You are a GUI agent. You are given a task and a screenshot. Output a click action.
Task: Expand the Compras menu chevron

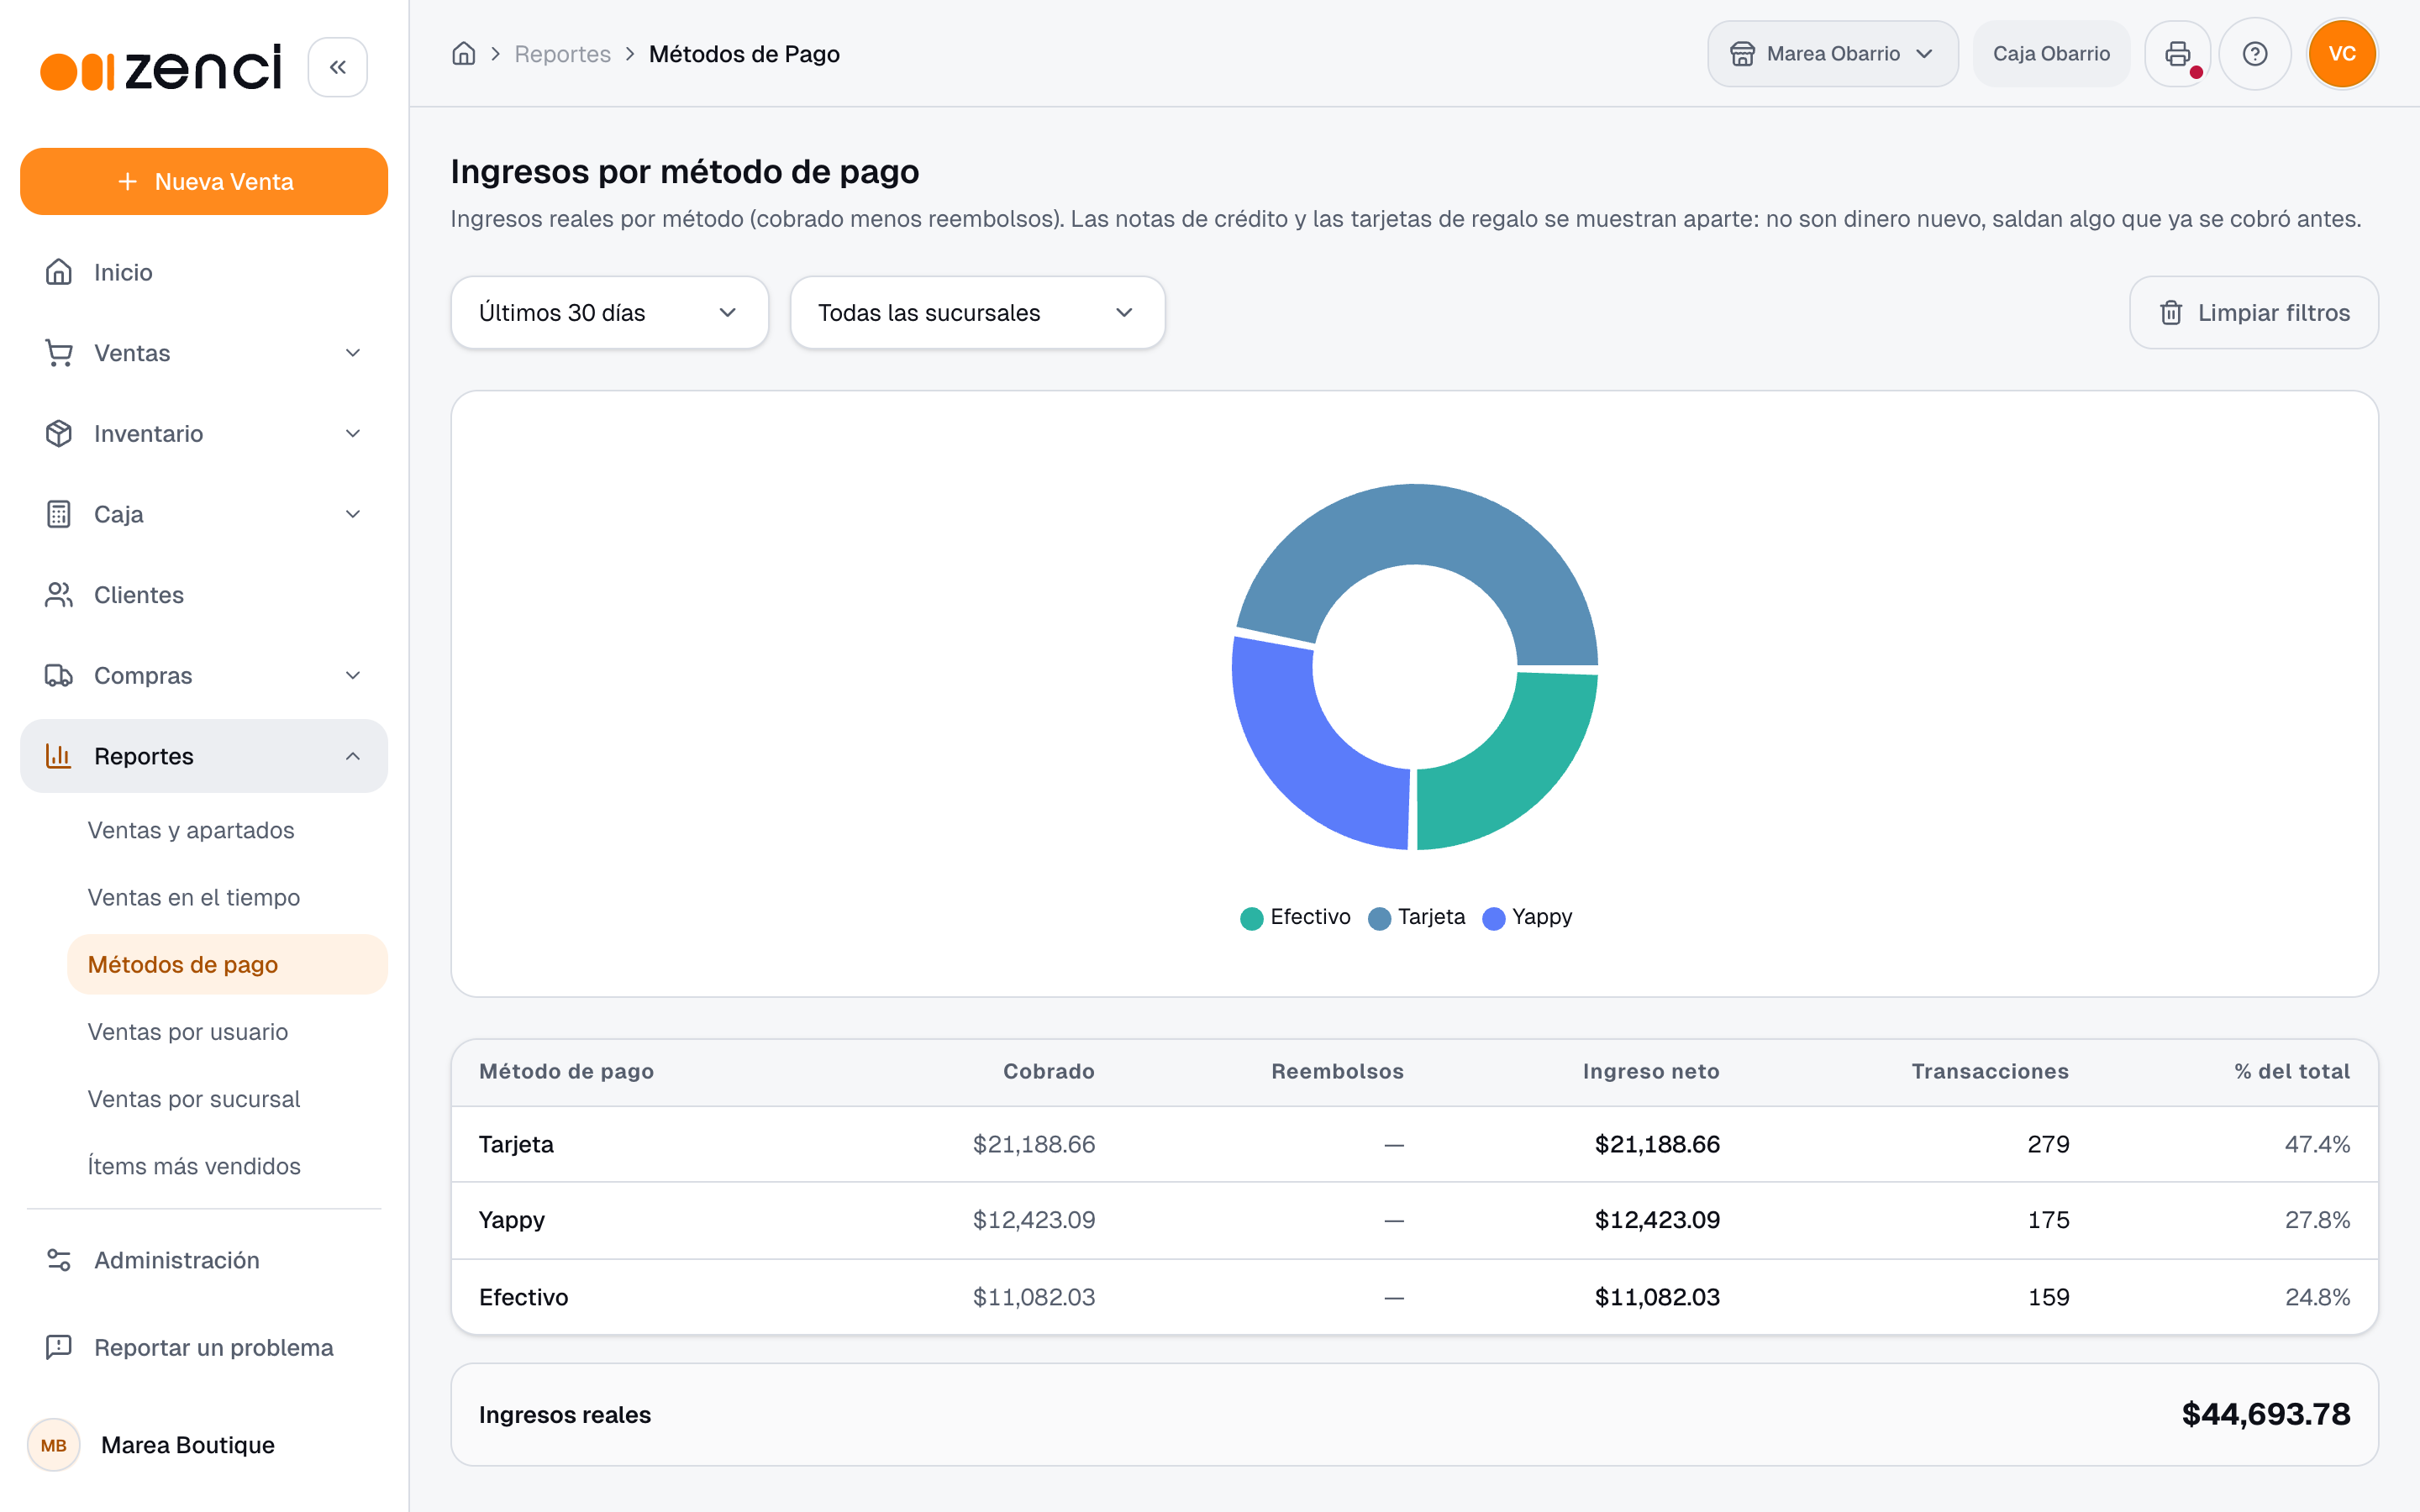(353, 675)
